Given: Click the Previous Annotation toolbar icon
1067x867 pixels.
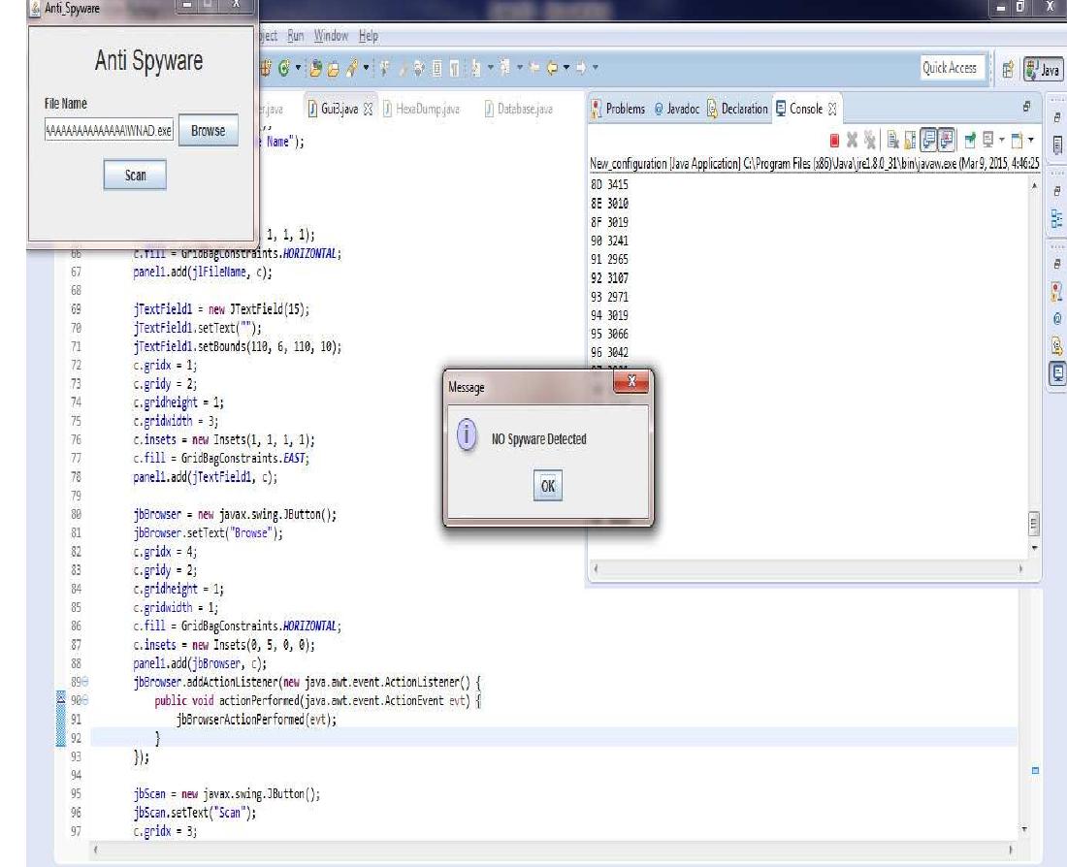Looking at the screenshot, I should [504, 67].
